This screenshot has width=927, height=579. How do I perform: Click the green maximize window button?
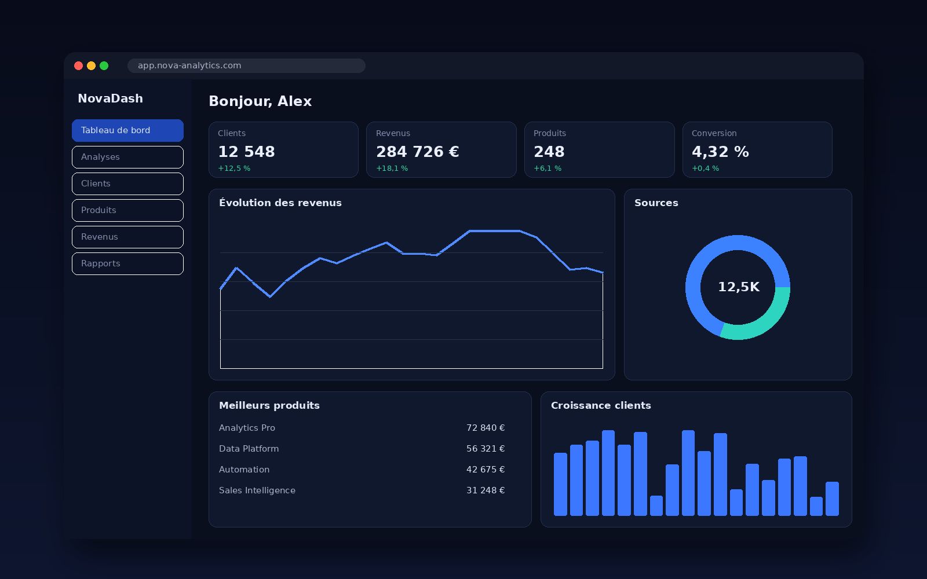pos(104,66)
